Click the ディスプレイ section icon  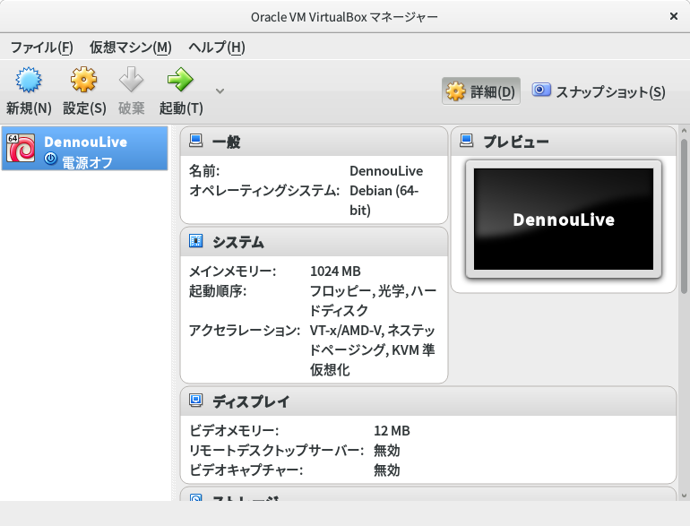[196, 401]
